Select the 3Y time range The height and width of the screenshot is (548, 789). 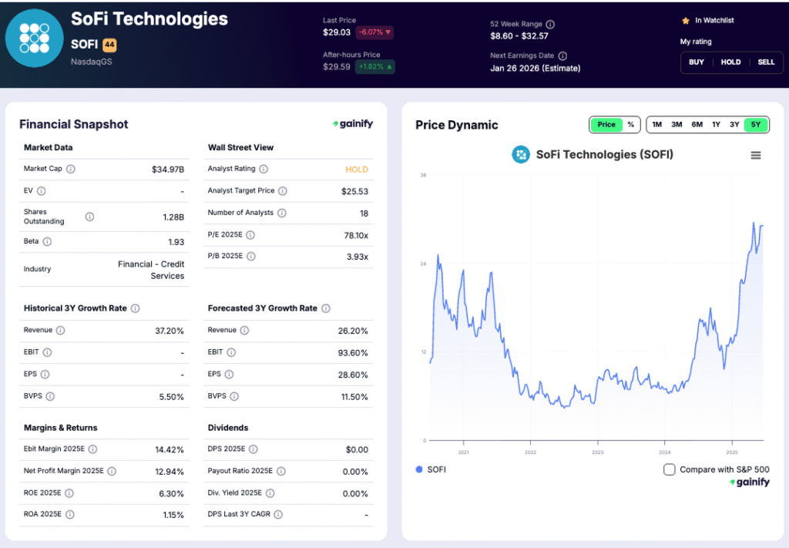[736, 124]
